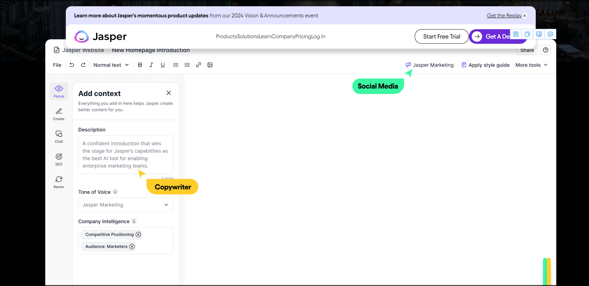Viewport: 589px width, 286px height.
Task: Click the undo arrow
Action: point(72,65)
